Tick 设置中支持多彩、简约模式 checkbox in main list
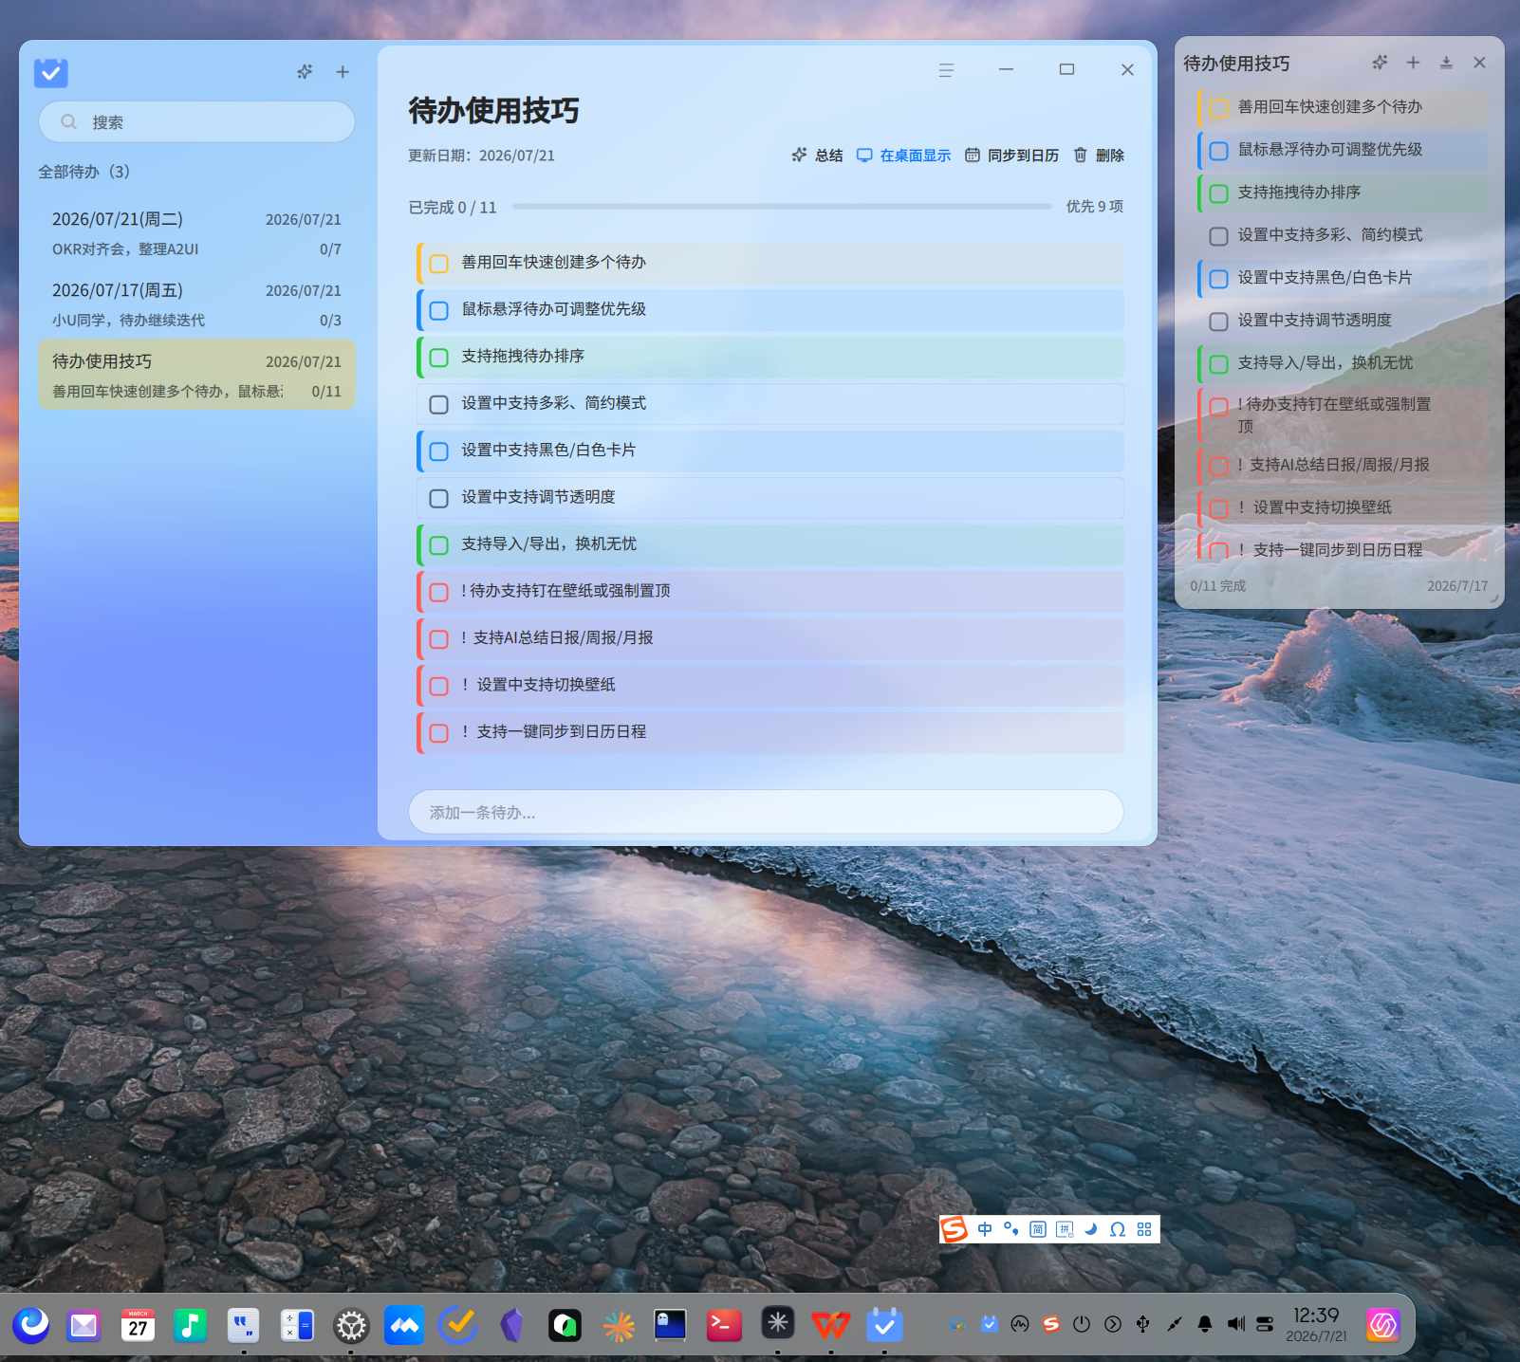Viewport: 1520px width, 1362px height. point(438,404)
